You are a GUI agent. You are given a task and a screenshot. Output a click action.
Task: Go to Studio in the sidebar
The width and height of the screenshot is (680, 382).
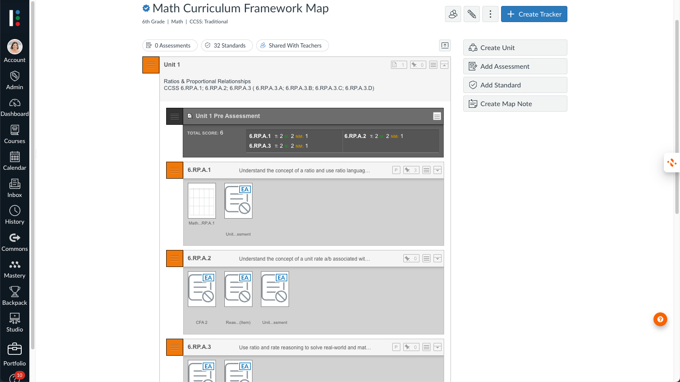(x=14, y=323)
